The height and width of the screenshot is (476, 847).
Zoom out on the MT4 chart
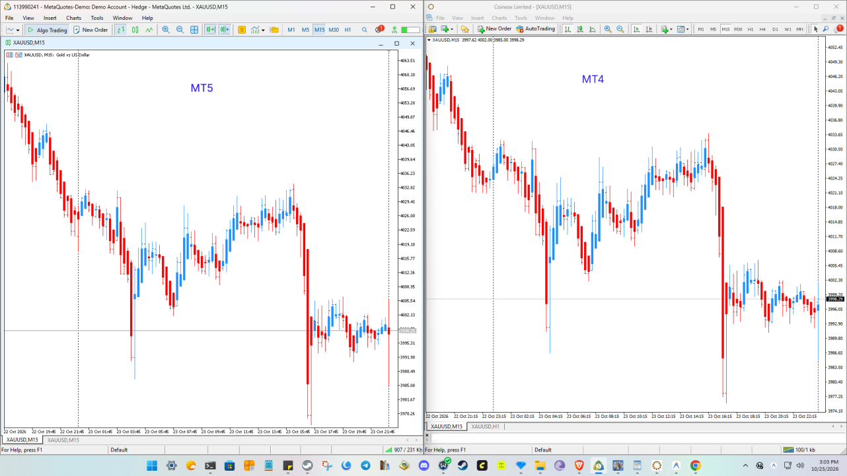[x=620, y=29]
